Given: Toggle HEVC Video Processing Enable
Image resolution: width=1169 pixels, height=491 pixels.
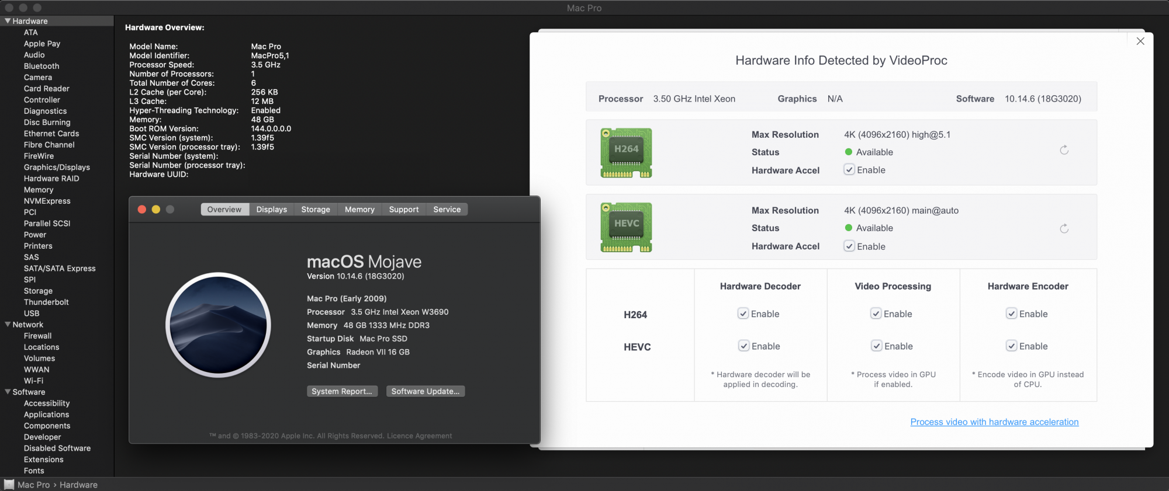Looking at the screenshot, I should coord(877,346).
